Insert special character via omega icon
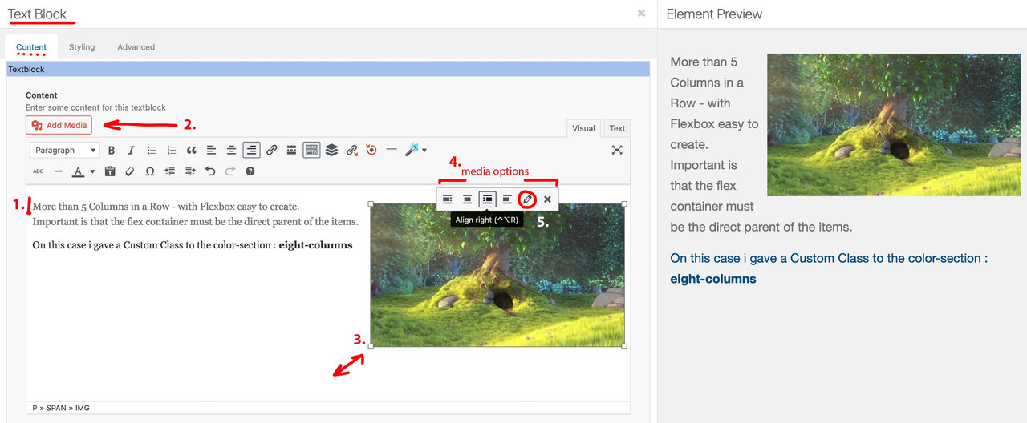This screenshot has width=1027, height=423. click(150, 171)
